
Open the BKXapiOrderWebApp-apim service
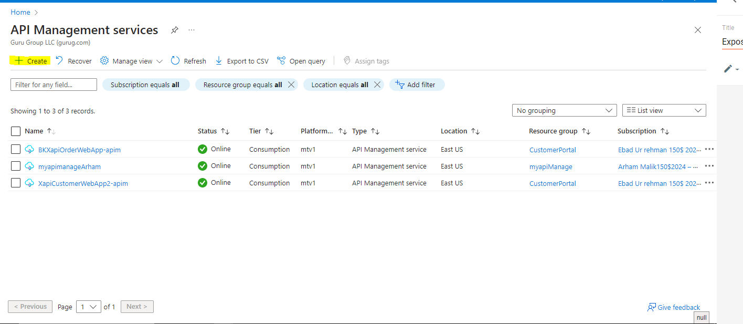tap(79, 150)
